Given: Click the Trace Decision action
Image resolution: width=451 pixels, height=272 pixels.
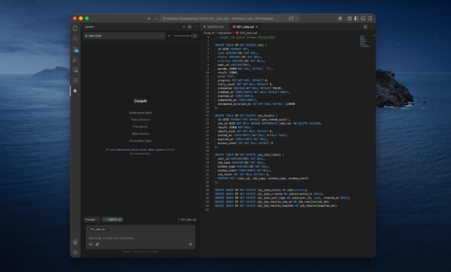Looking at the screenshot, I should click(140, 120).
